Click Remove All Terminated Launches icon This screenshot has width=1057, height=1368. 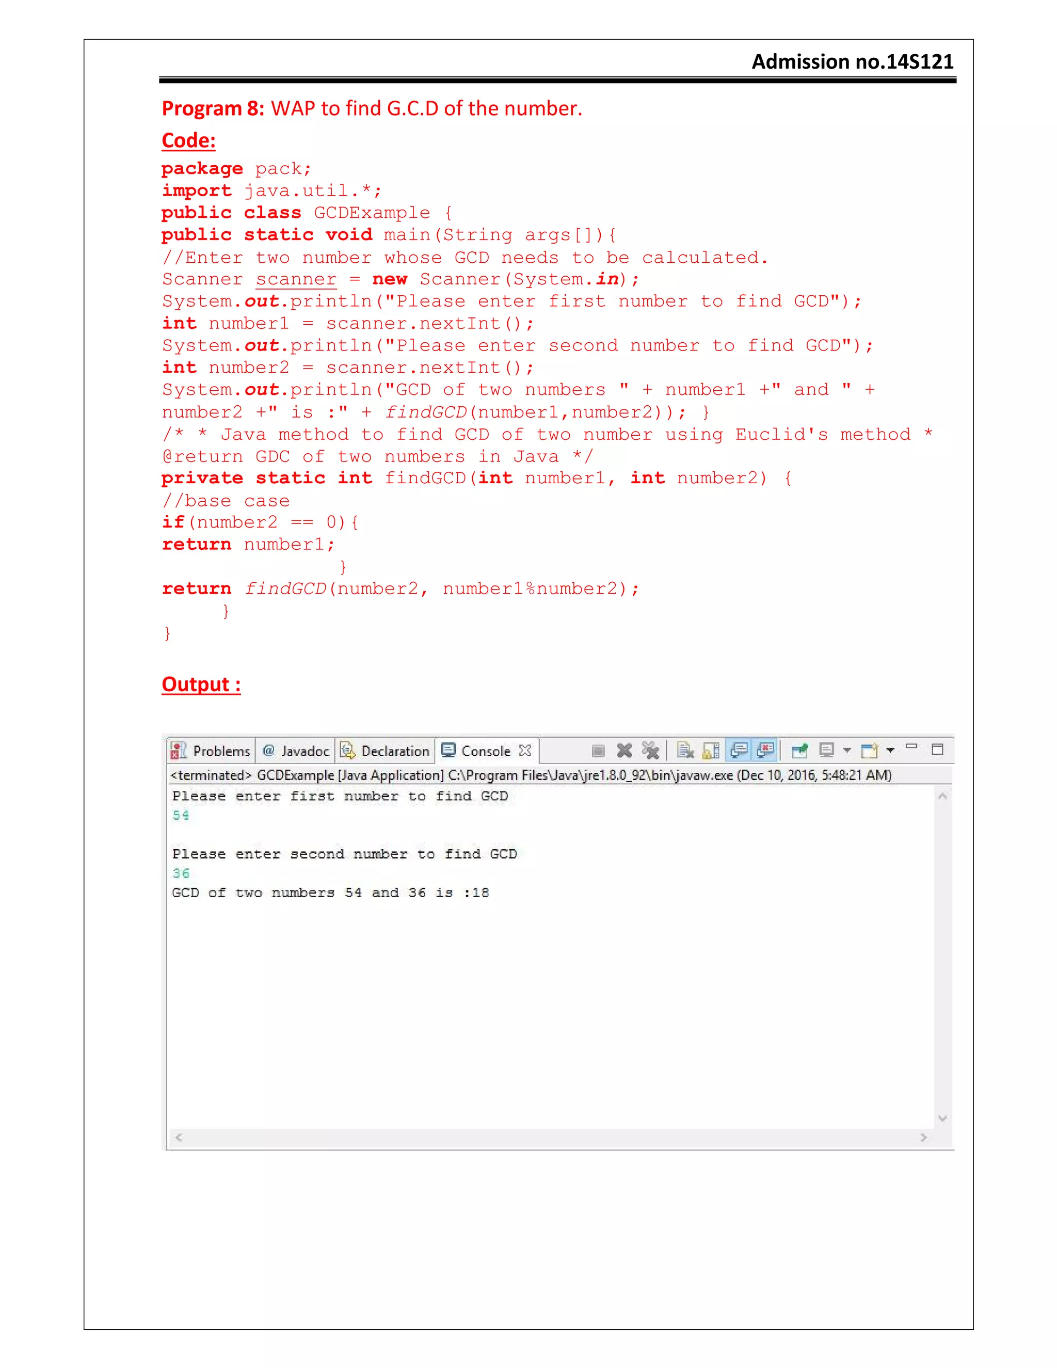click(x=651, y=751)
